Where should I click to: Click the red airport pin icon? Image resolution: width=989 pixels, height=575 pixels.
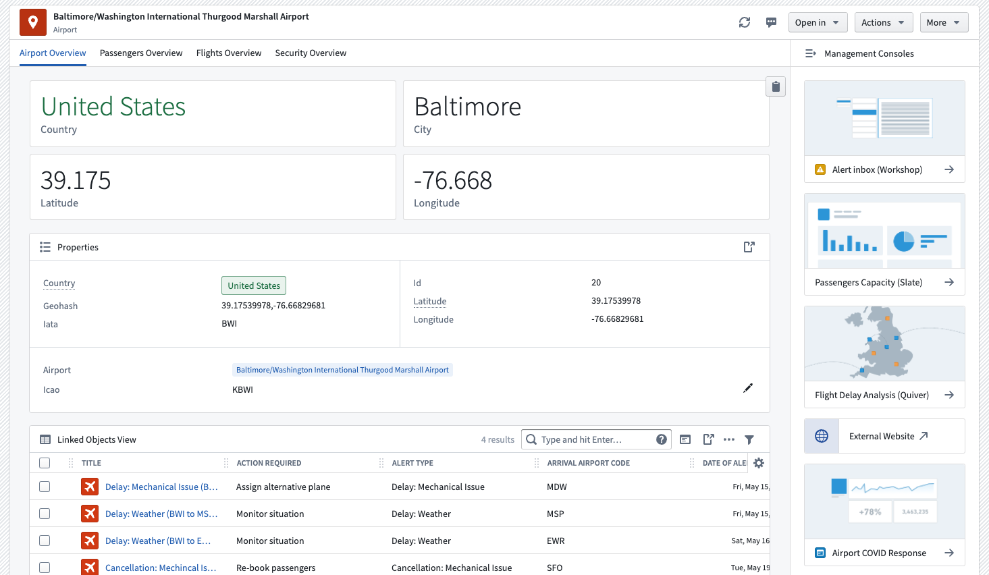pos(33,22)
